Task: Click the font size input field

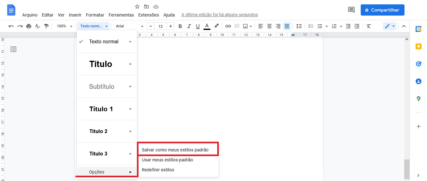Action: coord(160,26)
